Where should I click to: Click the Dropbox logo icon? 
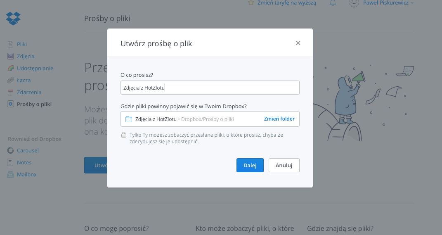pos(13,18)
